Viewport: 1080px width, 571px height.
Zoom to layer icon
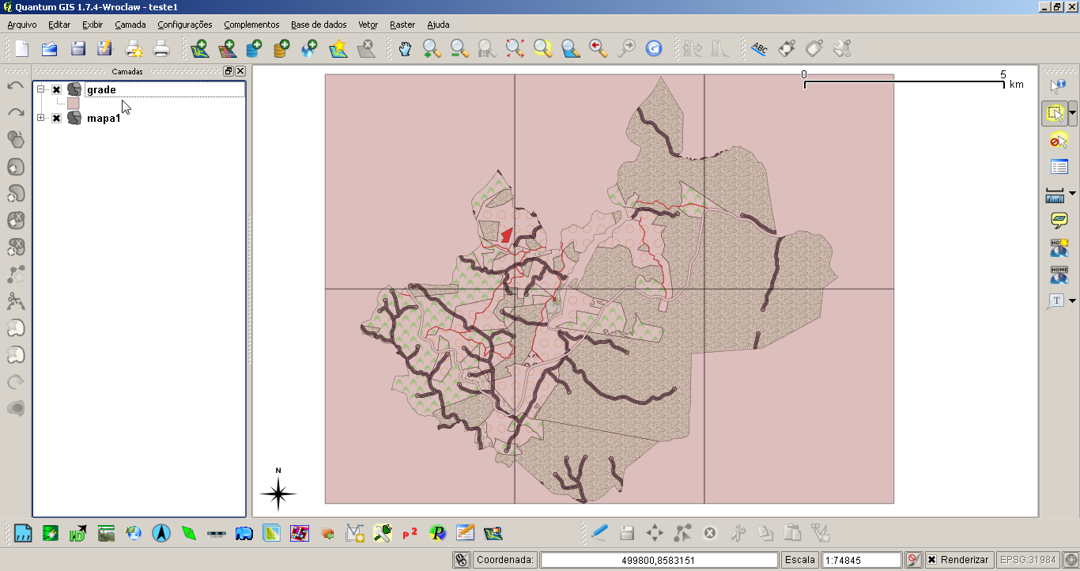click(570, 49)
